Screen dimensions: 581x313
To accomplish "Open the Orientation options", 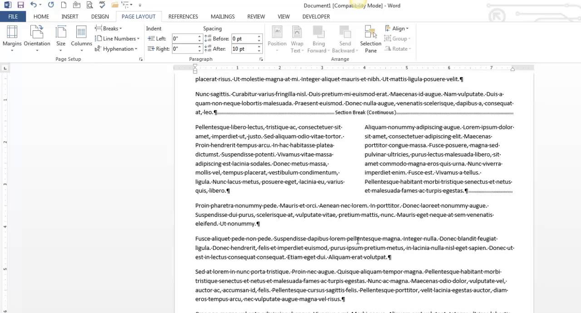I will 37,39.
